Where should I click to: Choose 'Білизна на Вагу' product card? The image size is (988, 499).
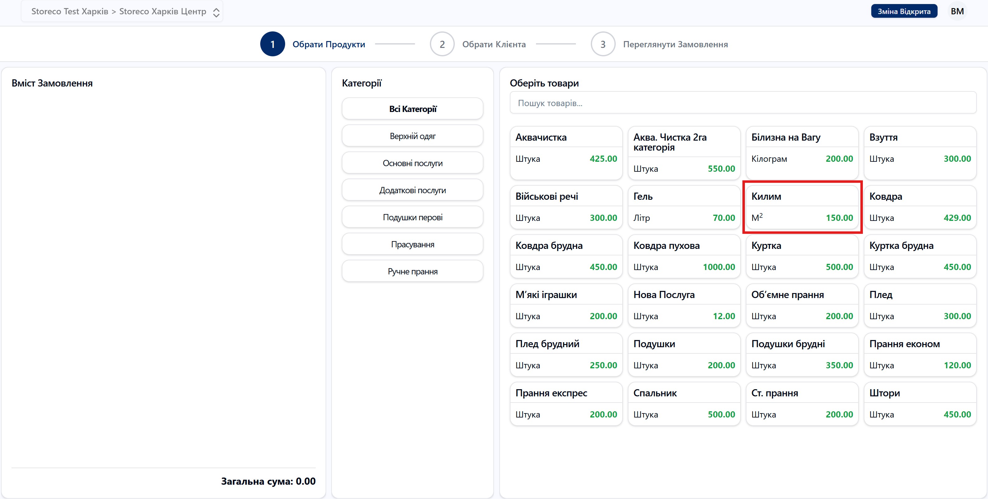pos(802,152)
